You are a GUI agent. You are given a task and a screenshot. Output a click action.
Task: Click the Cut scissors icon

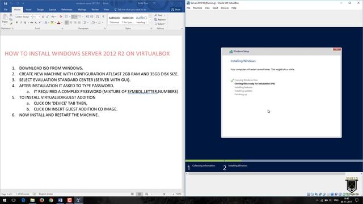point(11,15)
